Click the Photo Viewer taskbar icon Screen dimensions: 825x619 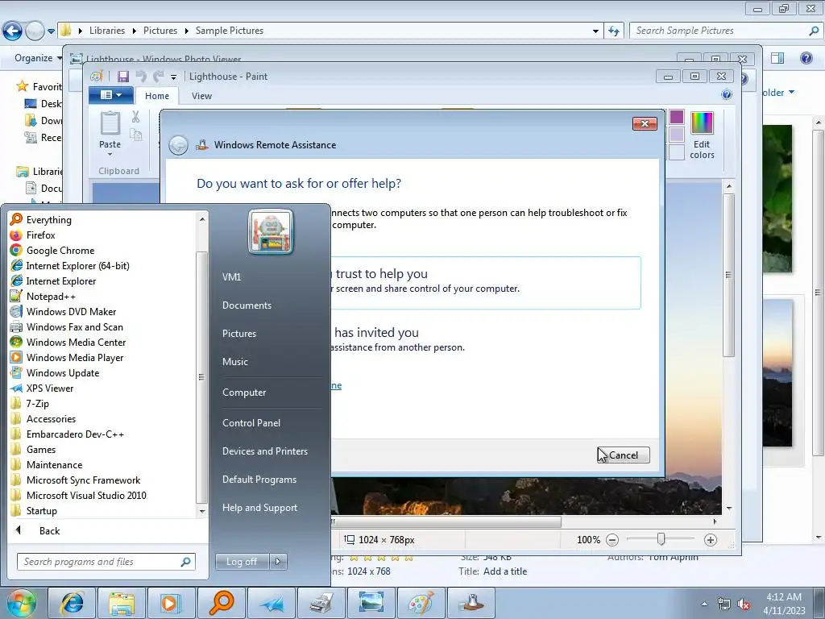coord(371,603)
